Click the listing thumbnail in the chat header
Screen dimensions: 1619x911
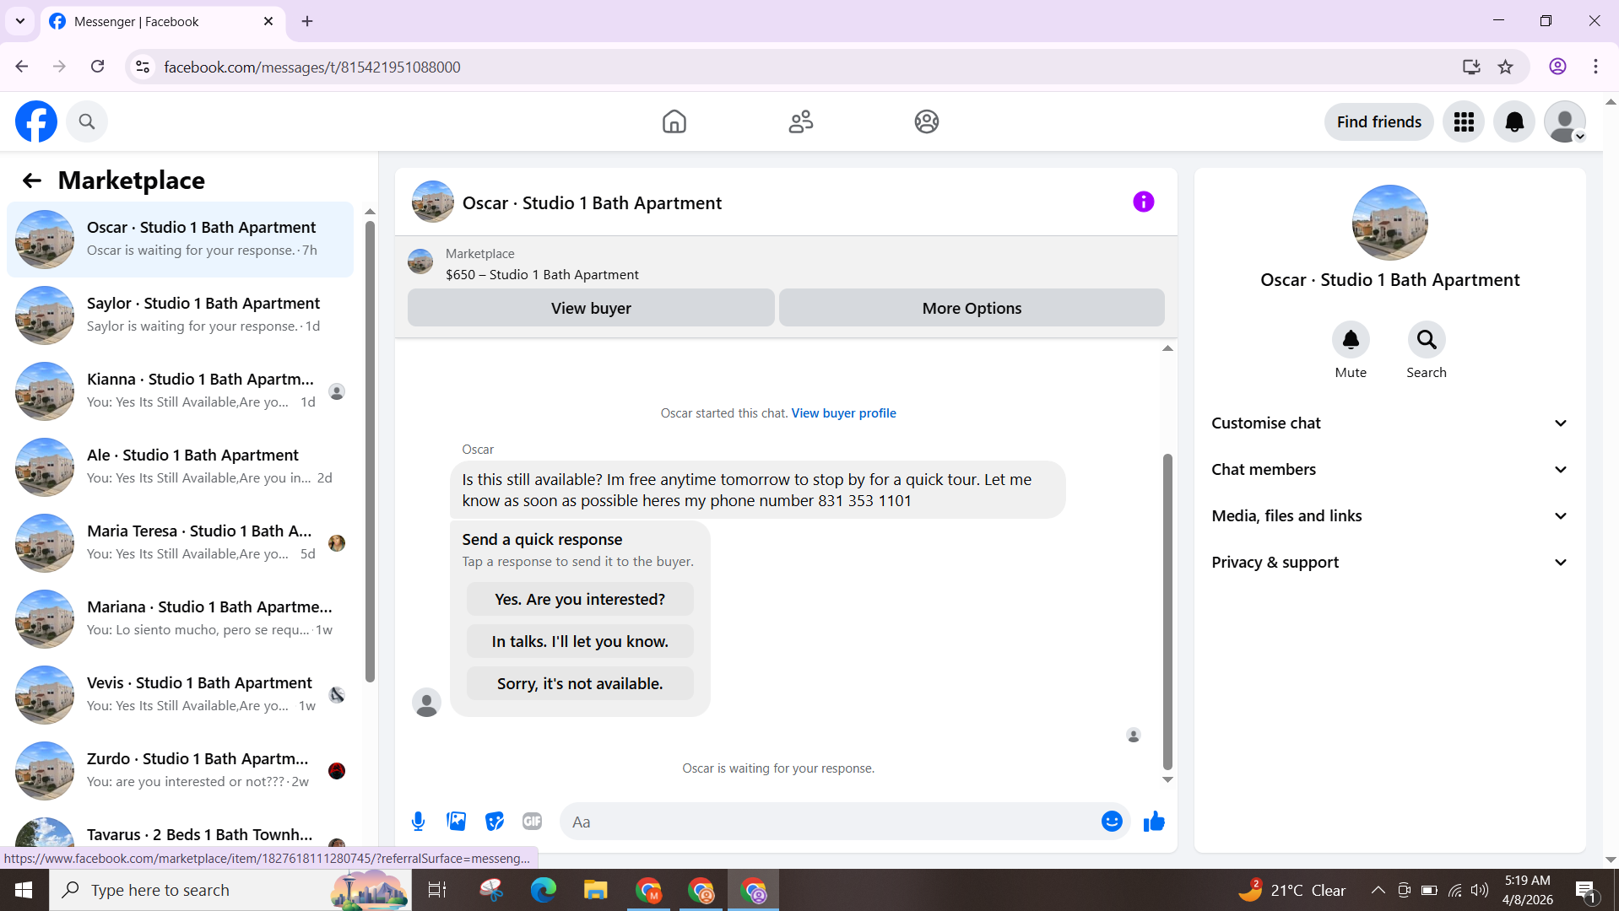click(432, 202)
